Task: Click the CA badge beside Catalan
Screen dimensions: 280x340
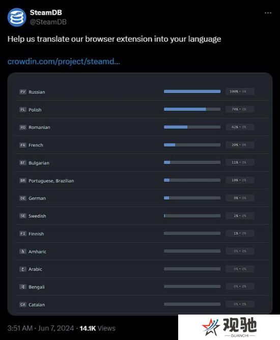Action: [x=23, y=304]
